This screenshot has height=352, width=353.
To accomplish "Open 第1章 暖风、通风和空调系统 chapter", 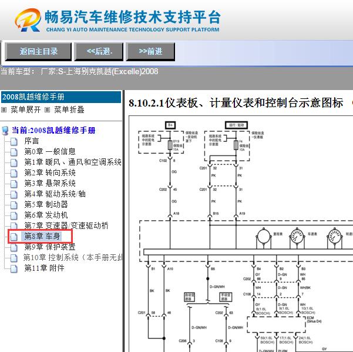I will (73, 162).
